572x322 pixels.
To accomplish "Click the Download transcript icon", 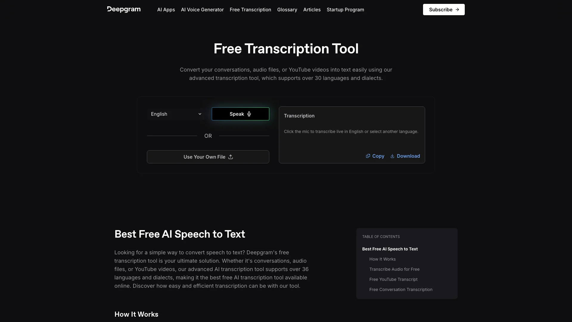I will click(392, 156).
